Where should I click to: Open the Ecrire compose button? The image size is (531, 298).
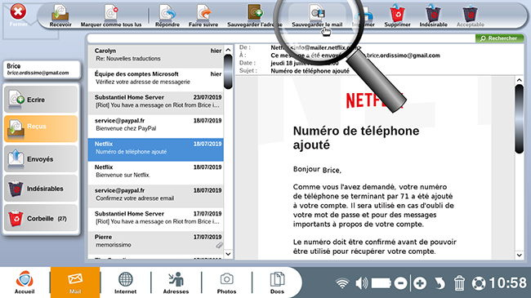click(x=41, y=100)
